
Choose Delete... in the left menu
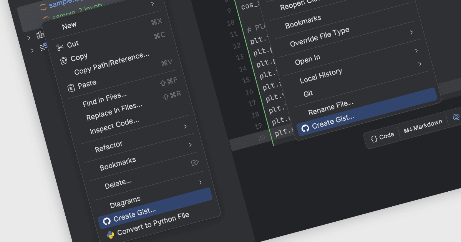118,183
